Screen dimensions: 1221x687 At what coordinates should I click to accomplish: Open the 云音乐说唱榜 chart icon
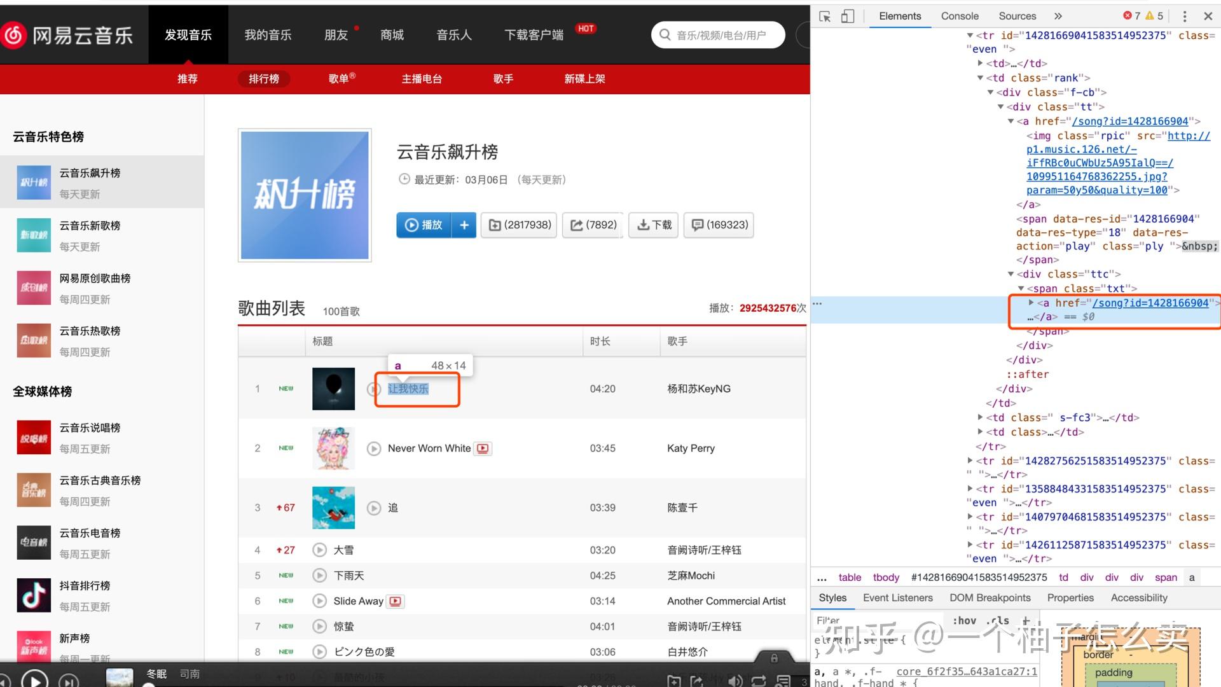coord(34,438)
